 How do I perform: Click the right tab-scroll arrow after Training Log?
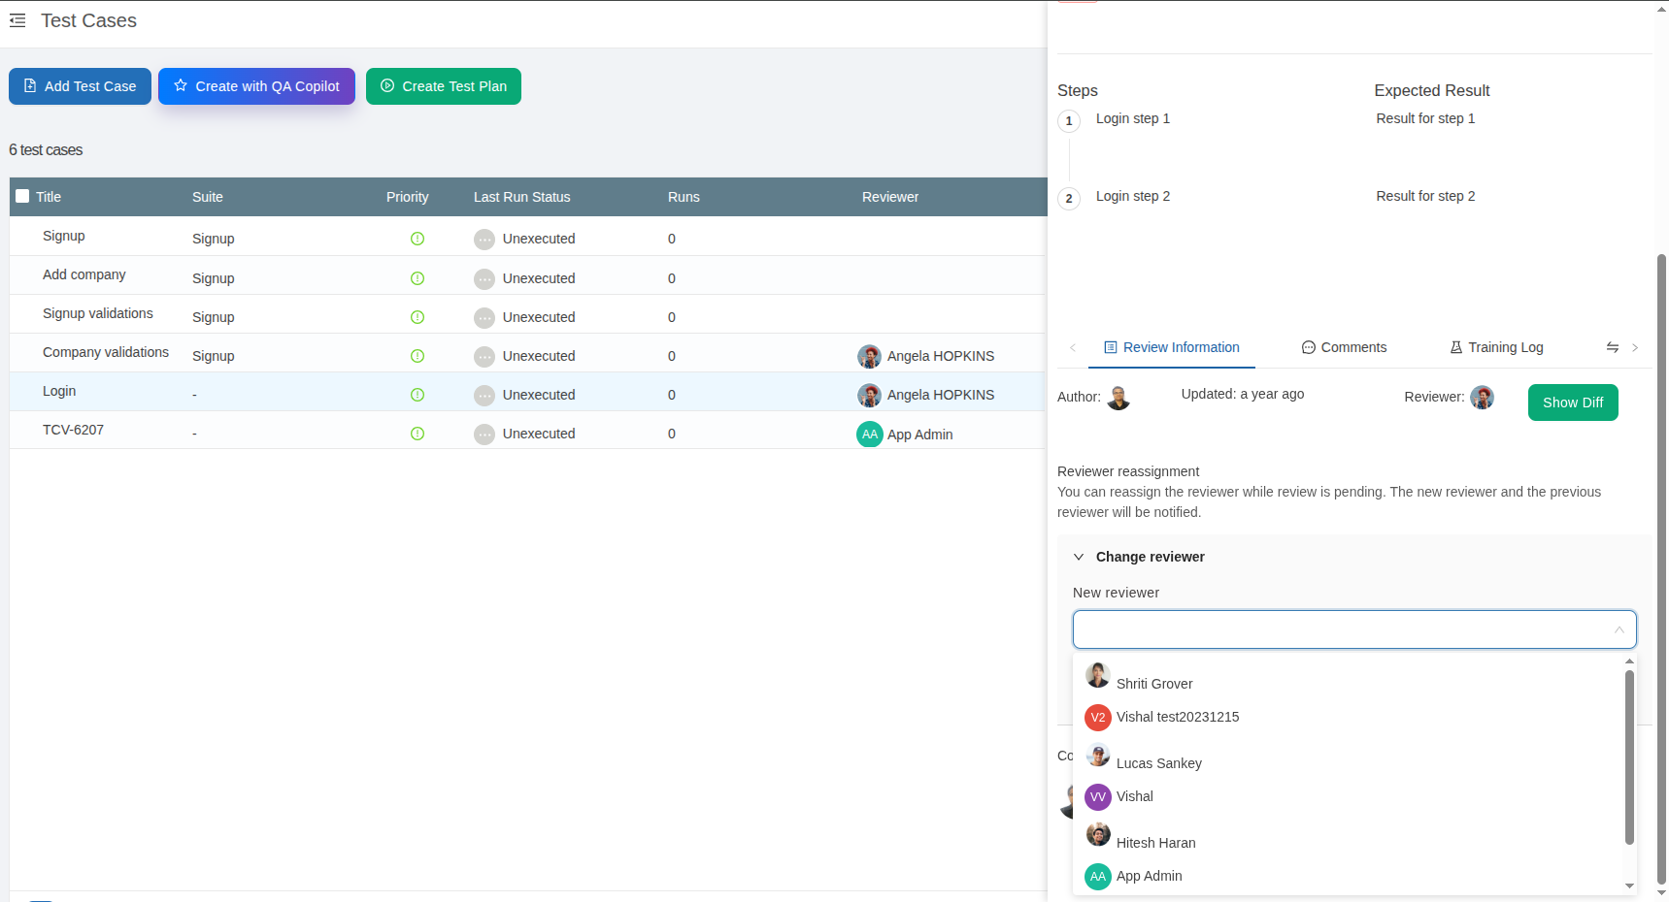pyautogui.click(x=1635, y=347)
